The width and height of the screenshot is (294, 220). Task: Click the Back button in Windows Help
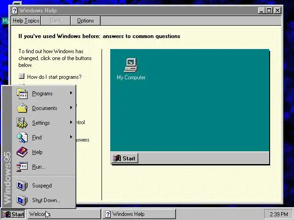click(56, 21)
